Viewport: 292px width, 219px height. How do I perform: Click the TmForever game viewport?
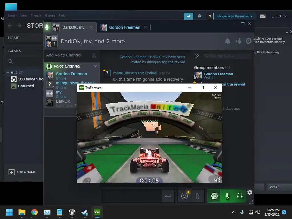click(149, 137)
